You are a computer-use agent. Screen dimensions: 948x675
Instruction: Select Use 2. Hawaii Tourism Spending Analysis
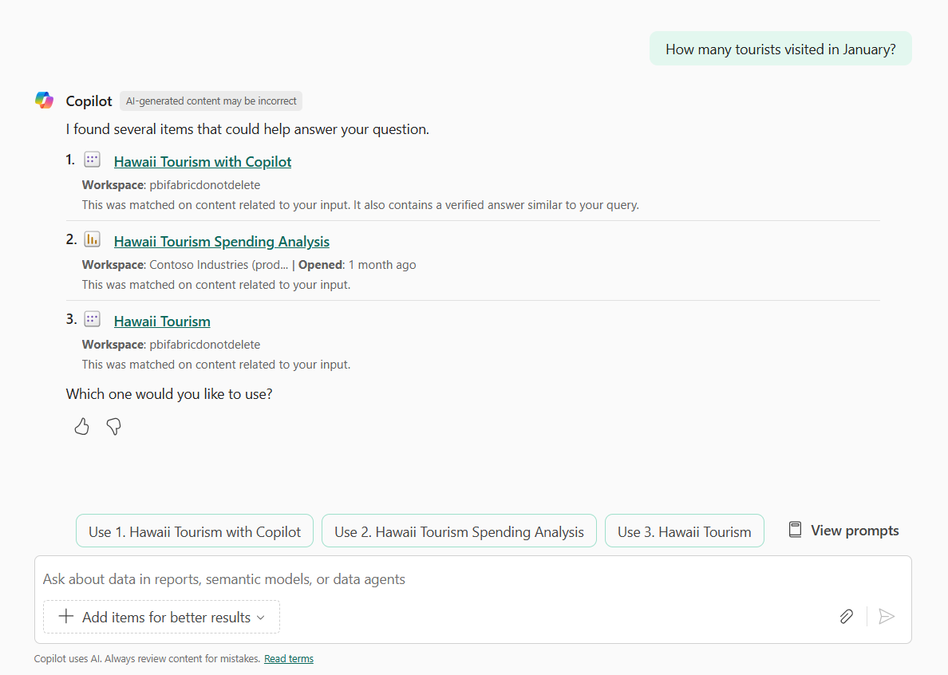(x=459, y=531)
